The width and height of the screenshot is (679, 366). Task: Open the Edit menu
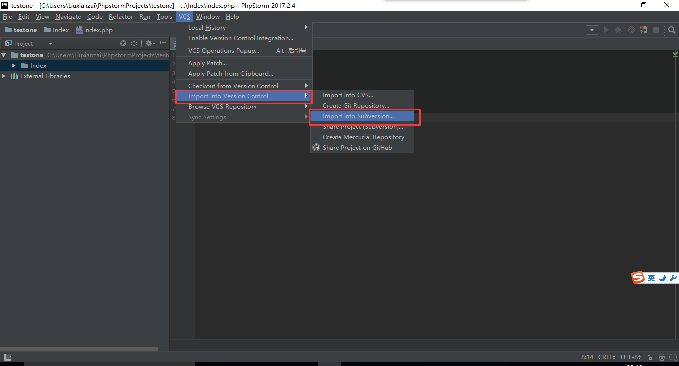(24, 17)
